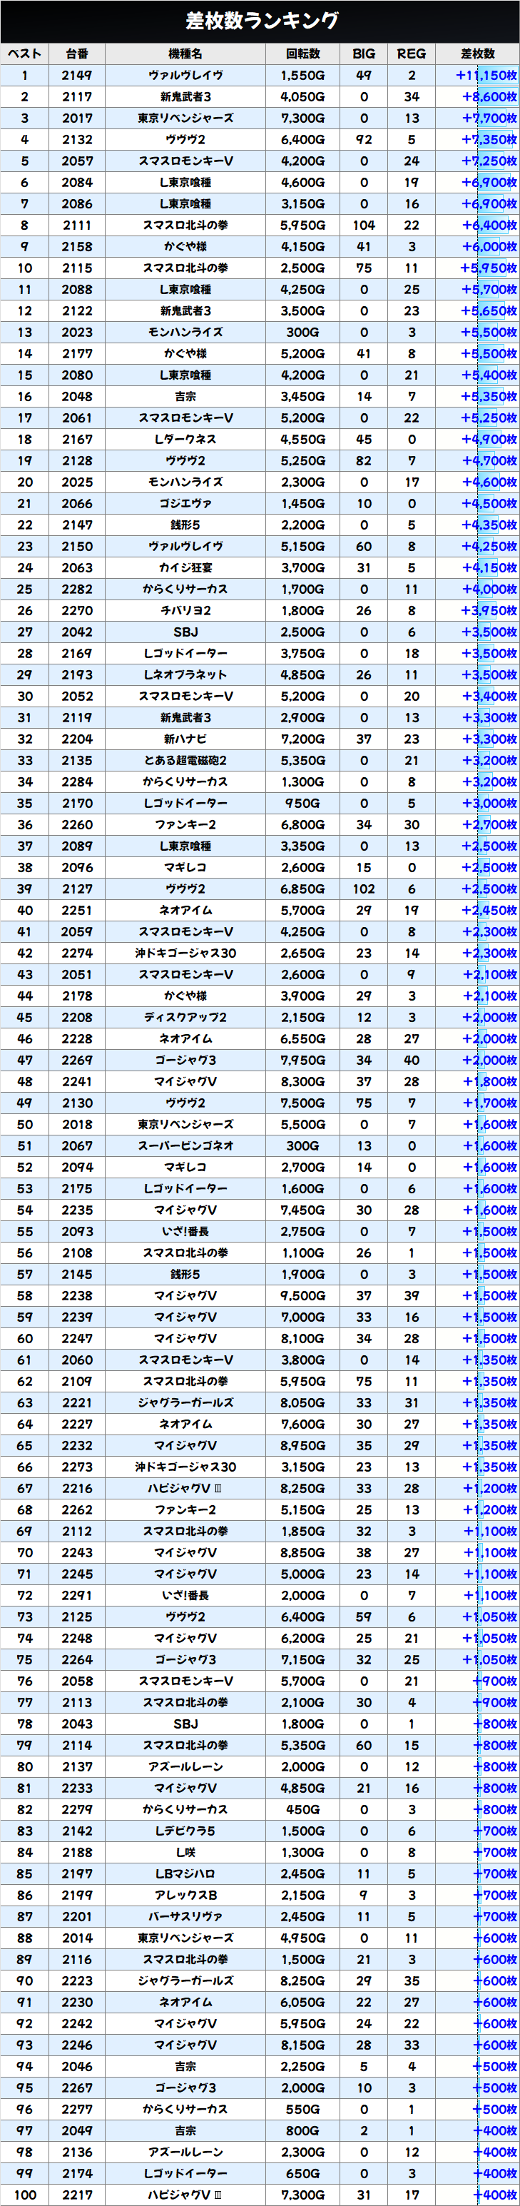
Task: Click the スーパービンゴネオ machine name
Action: click(x=185, y=1145)
